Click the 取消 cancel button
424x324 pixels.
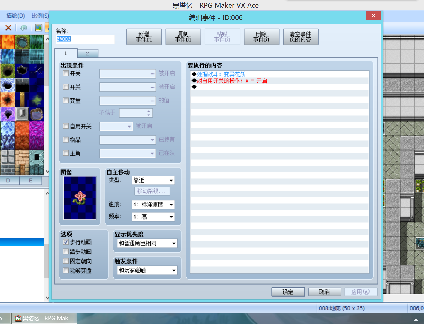tap(324, 292)
